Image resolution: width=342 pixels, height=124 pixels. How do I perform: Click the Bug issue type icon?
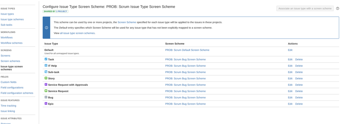click(46, 97)
